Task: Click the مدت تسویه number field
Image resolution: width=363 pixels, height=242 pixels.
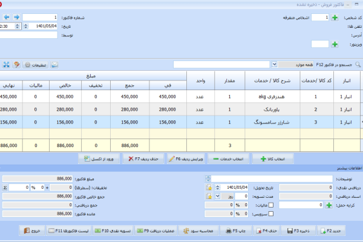Action: (x=241, y=197)
